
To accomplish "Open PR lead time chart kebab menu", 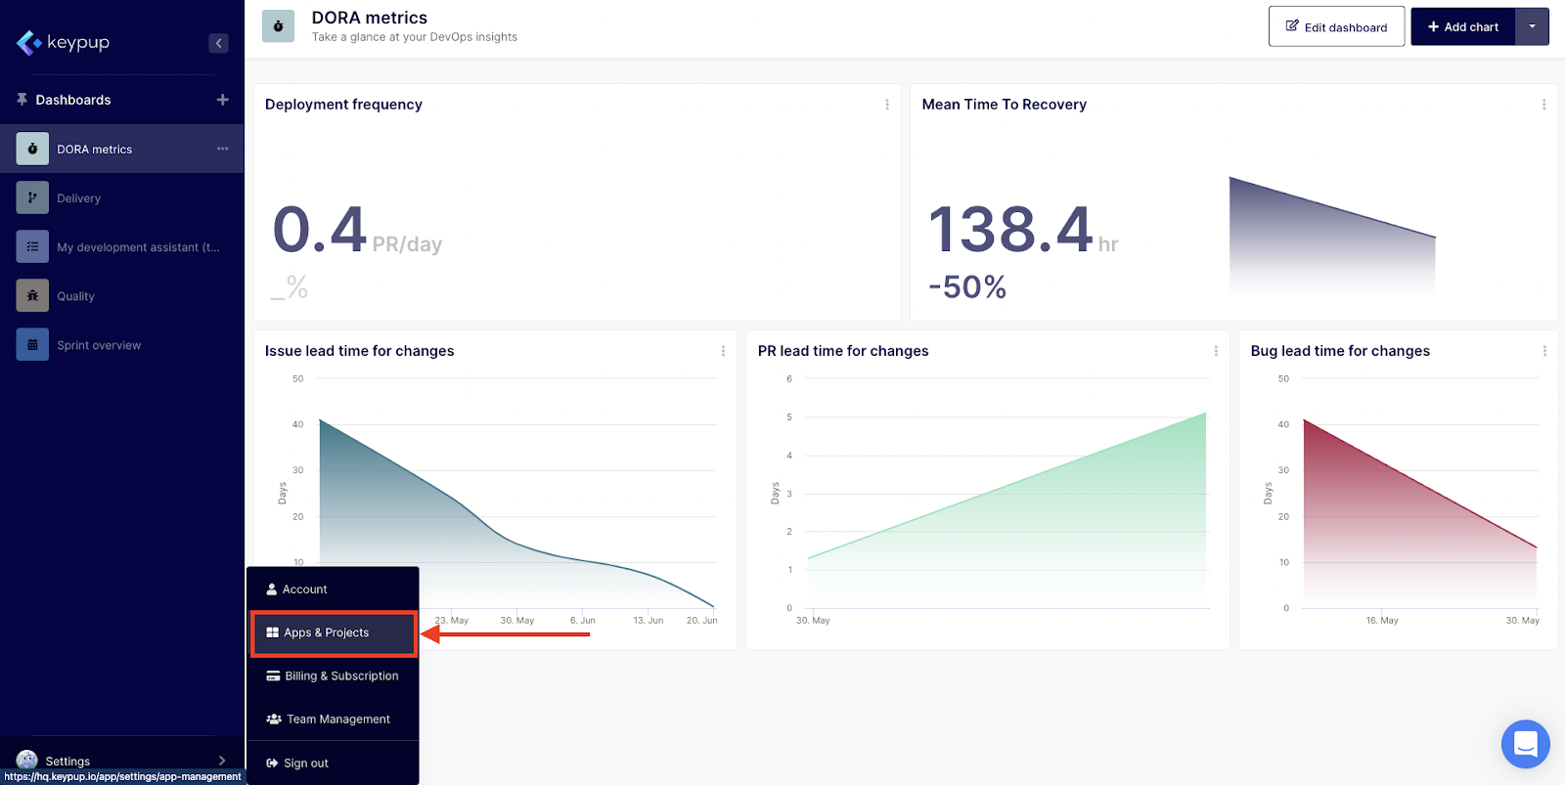I will point(1216,351).
